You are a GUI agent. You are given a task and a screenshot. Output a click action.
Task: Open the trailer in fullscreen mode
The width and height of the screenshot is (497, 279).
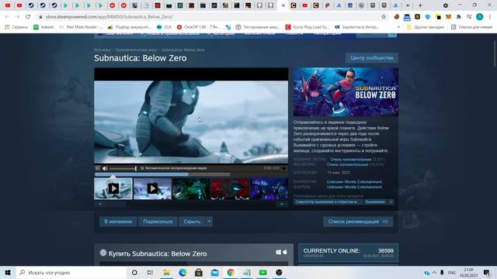pyautogui.click(x=284, y=168)
